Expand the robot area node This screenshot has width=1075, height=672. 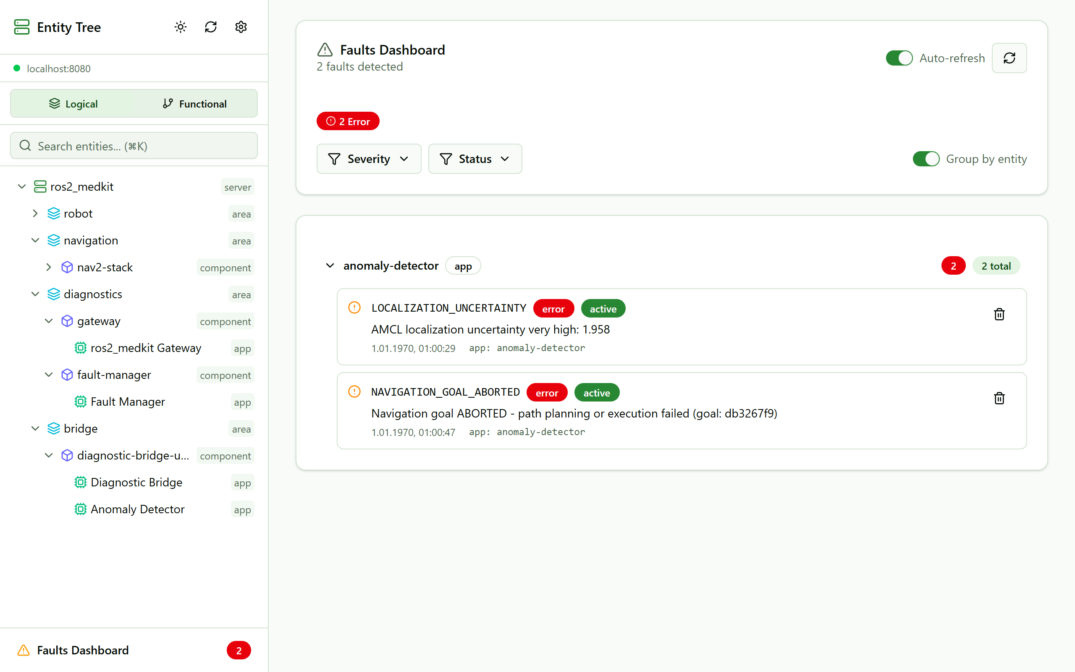[x=36, y=213]
